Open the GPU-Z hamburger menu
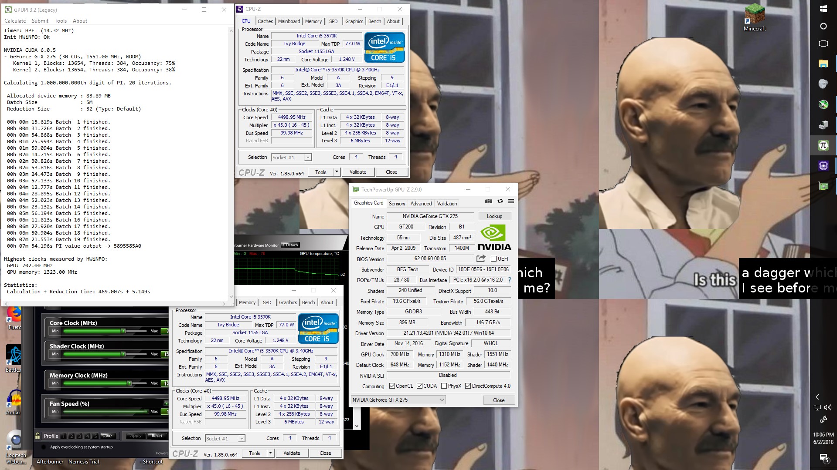The width and height of the screenshot is (837, 470). (511, 201)
